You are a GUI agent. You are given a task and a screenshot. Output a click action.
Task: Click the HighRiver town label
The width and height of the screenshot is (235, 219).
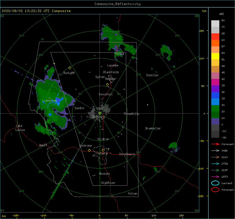point(108,183)
